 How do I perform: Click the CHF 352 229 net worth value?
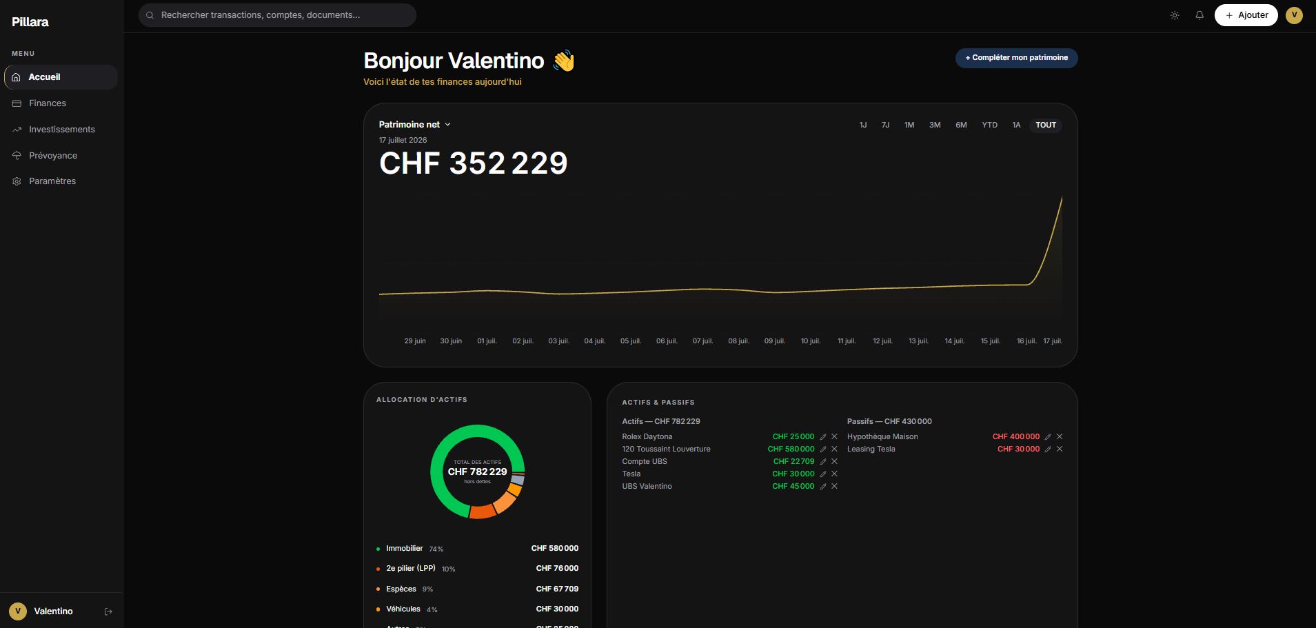point(474,164)
